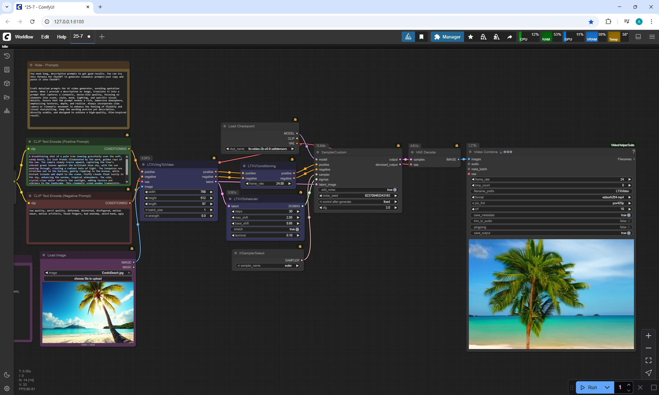Toggle dark theme moon icon
Screen dimensions: 659x395
[x=7, y=375]
